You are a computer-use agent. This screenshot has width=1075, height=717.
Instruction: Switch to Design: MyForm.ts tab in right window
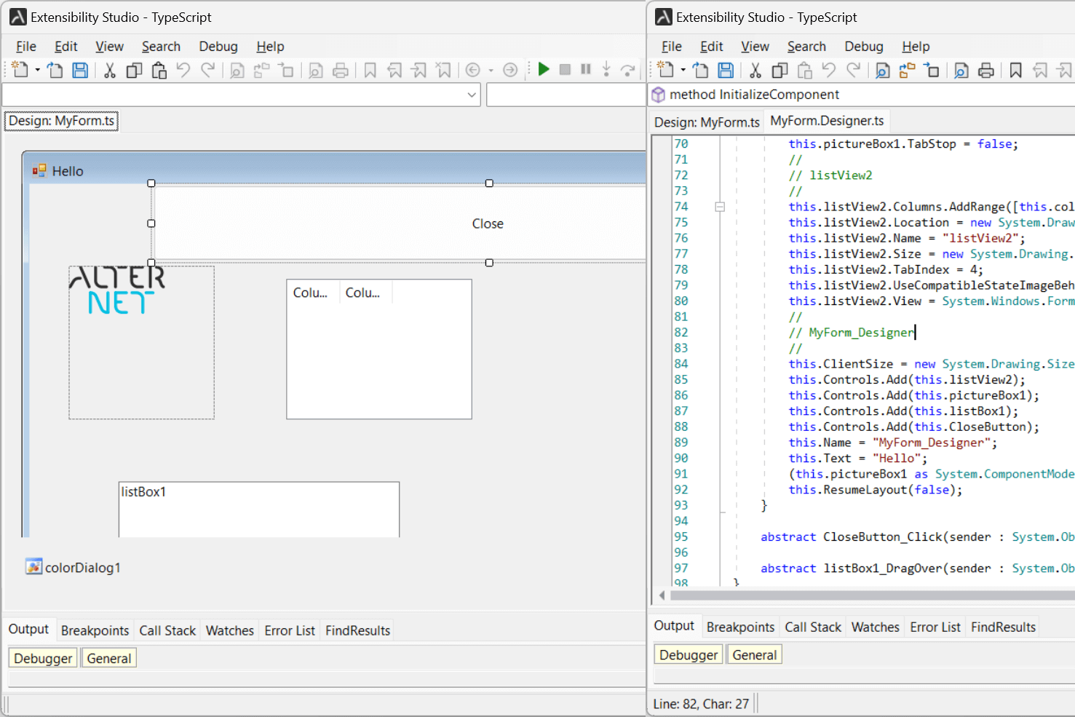point(707,122)
